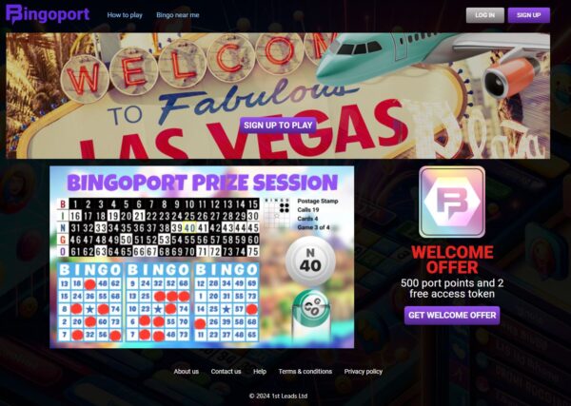Click the Postage Stamp pattern grid icon
Image resolution: width=571 pixels, height=406 pixels.
(277, 214)
